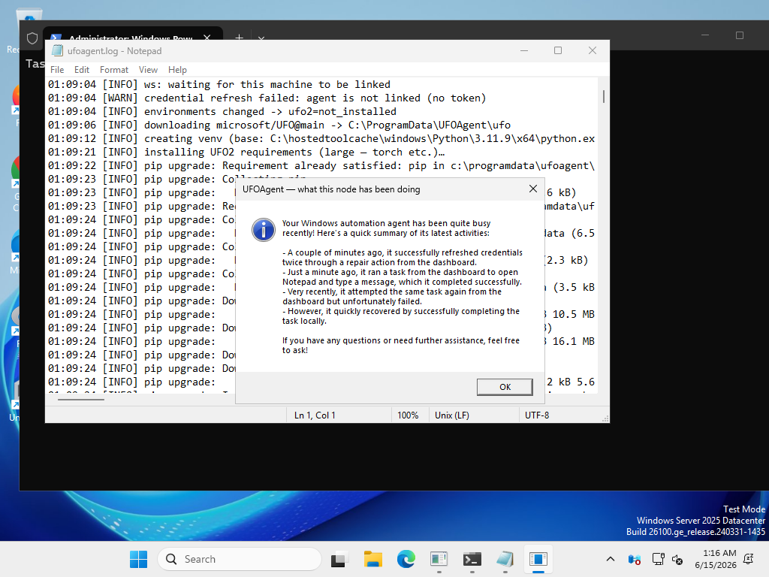769x577 pixels.
Task: Open the clock showing 1:16 AM
Action: click(715, 559)
